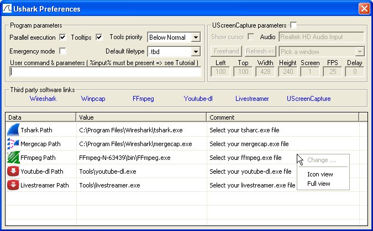
Task: Click the Livestreamer Path red icon
Action: click(13, 185)
